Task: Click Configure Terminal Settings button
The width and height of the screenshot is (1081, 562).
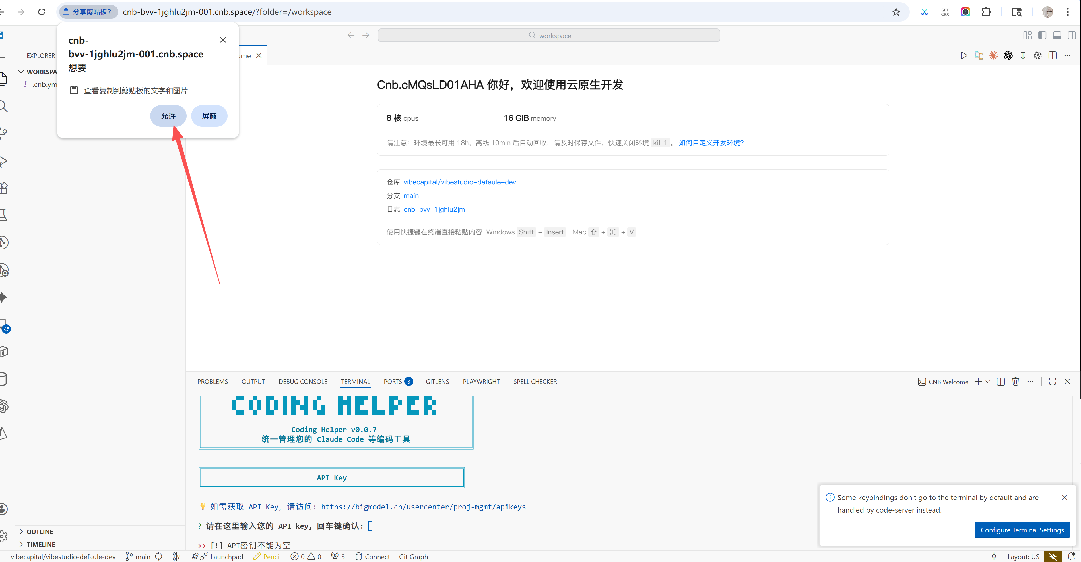Action: (x=1022, y=530)
